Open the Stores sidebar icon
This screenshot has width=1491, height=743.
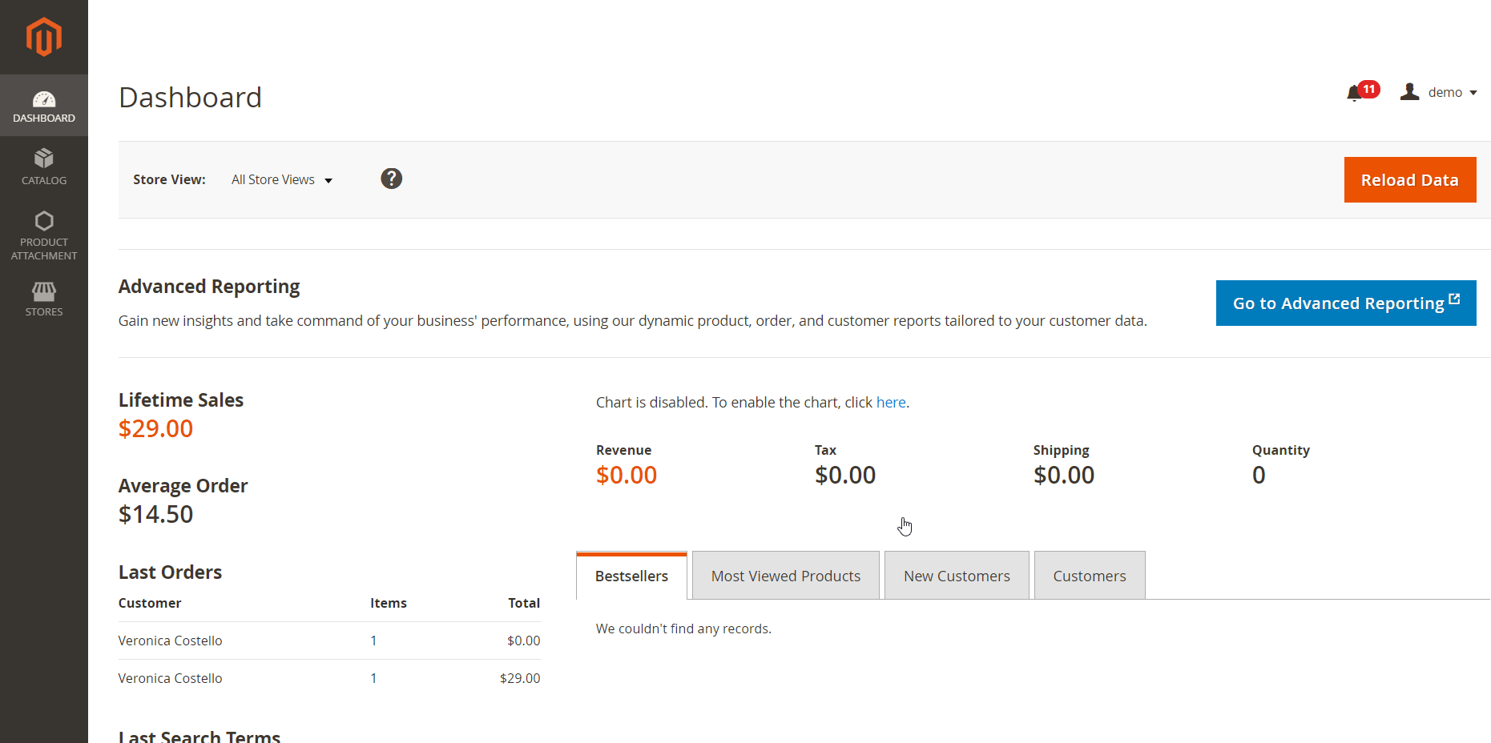point(44,291)
